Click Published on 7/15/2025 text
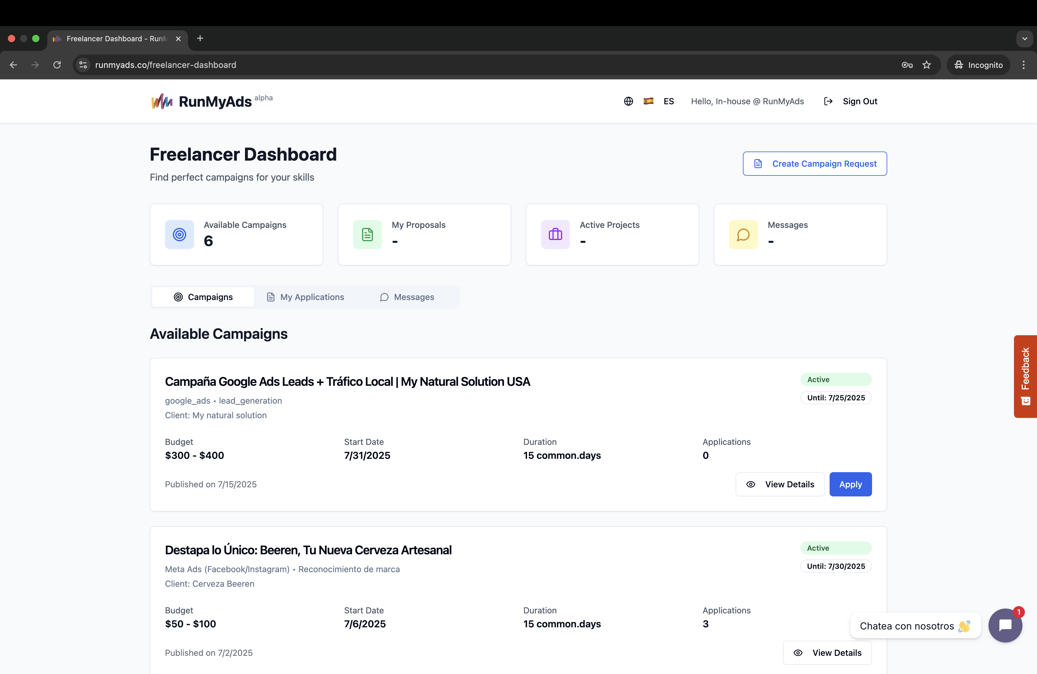 coord(211,484)
